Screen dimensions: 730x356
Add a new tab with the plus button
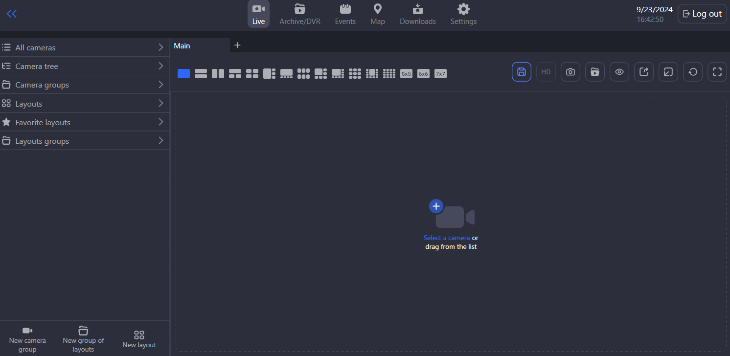click(237, 45)
